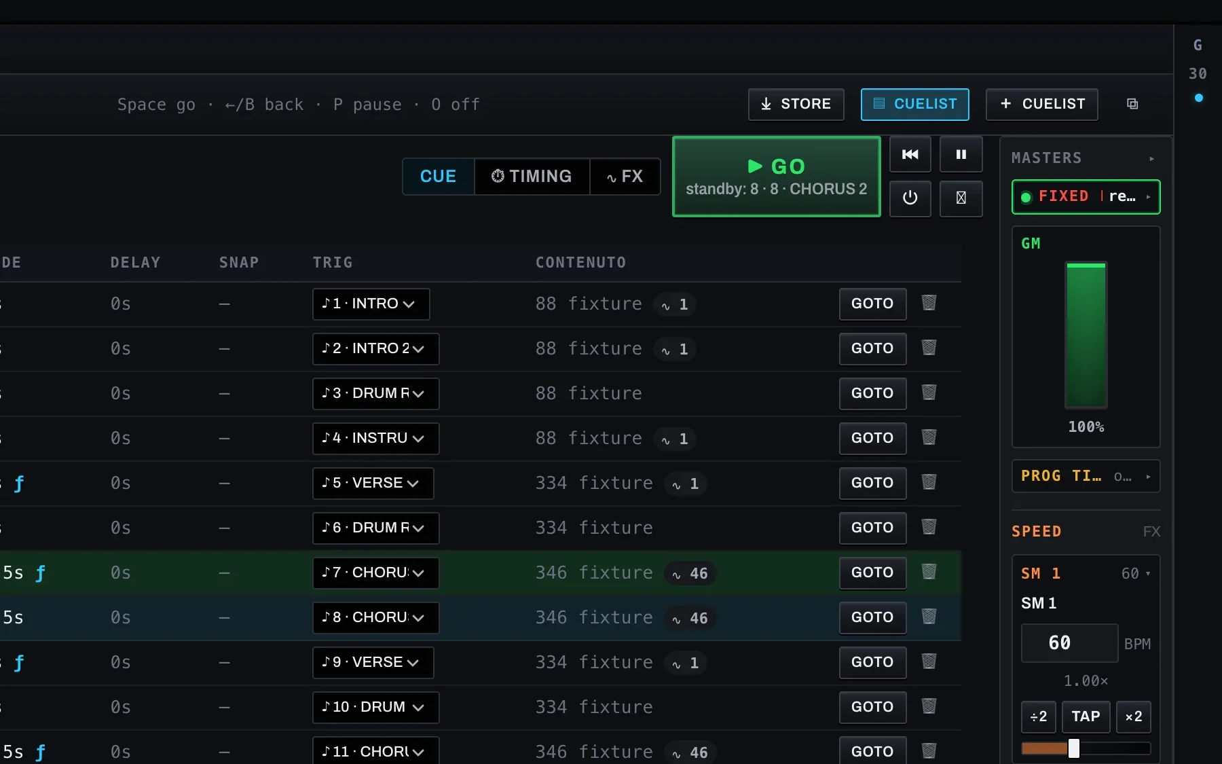
Task: Click the blue dot indicator under G 30
Action: click(x=1198, y=98)
